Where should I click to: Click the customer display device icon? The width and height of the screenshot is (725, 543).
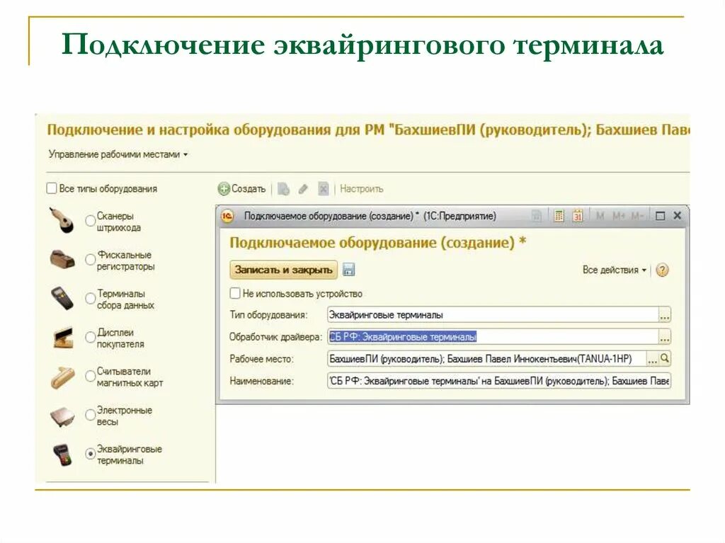63,337
